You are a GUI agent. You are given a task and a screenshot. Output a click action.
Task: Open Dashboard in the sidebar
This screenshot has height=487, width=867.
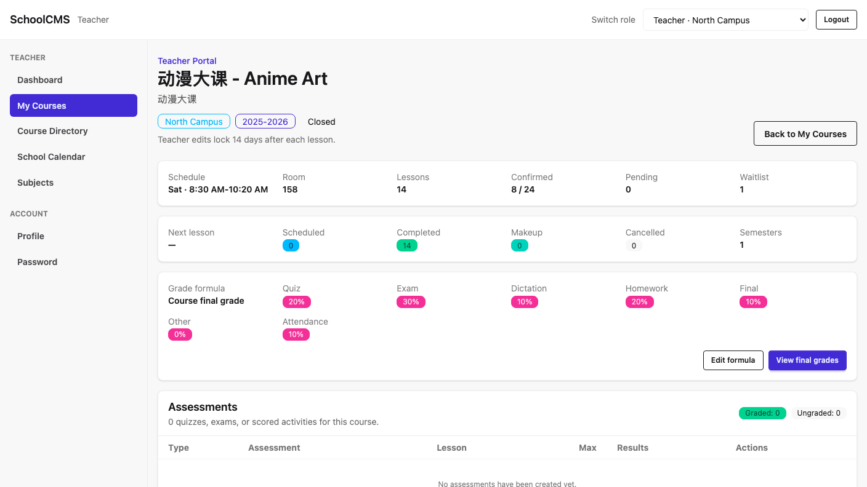[73, 80]
